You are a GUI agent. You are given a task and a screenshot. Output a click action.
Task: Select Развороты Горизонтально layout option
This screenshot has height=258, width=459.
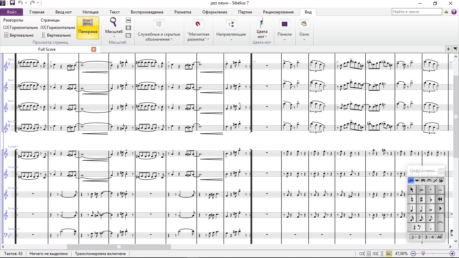coord(20,28)
